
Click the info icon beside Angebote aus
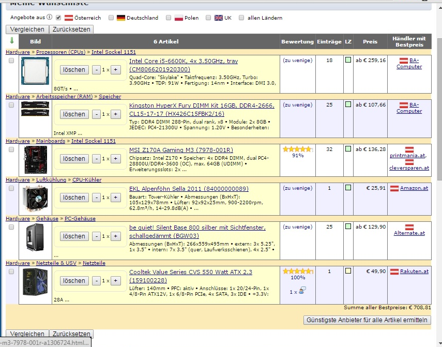tap(49, 17)
